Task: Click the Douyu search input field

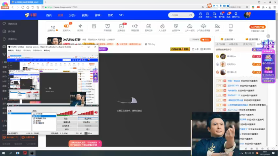Action: pos(179,15)
